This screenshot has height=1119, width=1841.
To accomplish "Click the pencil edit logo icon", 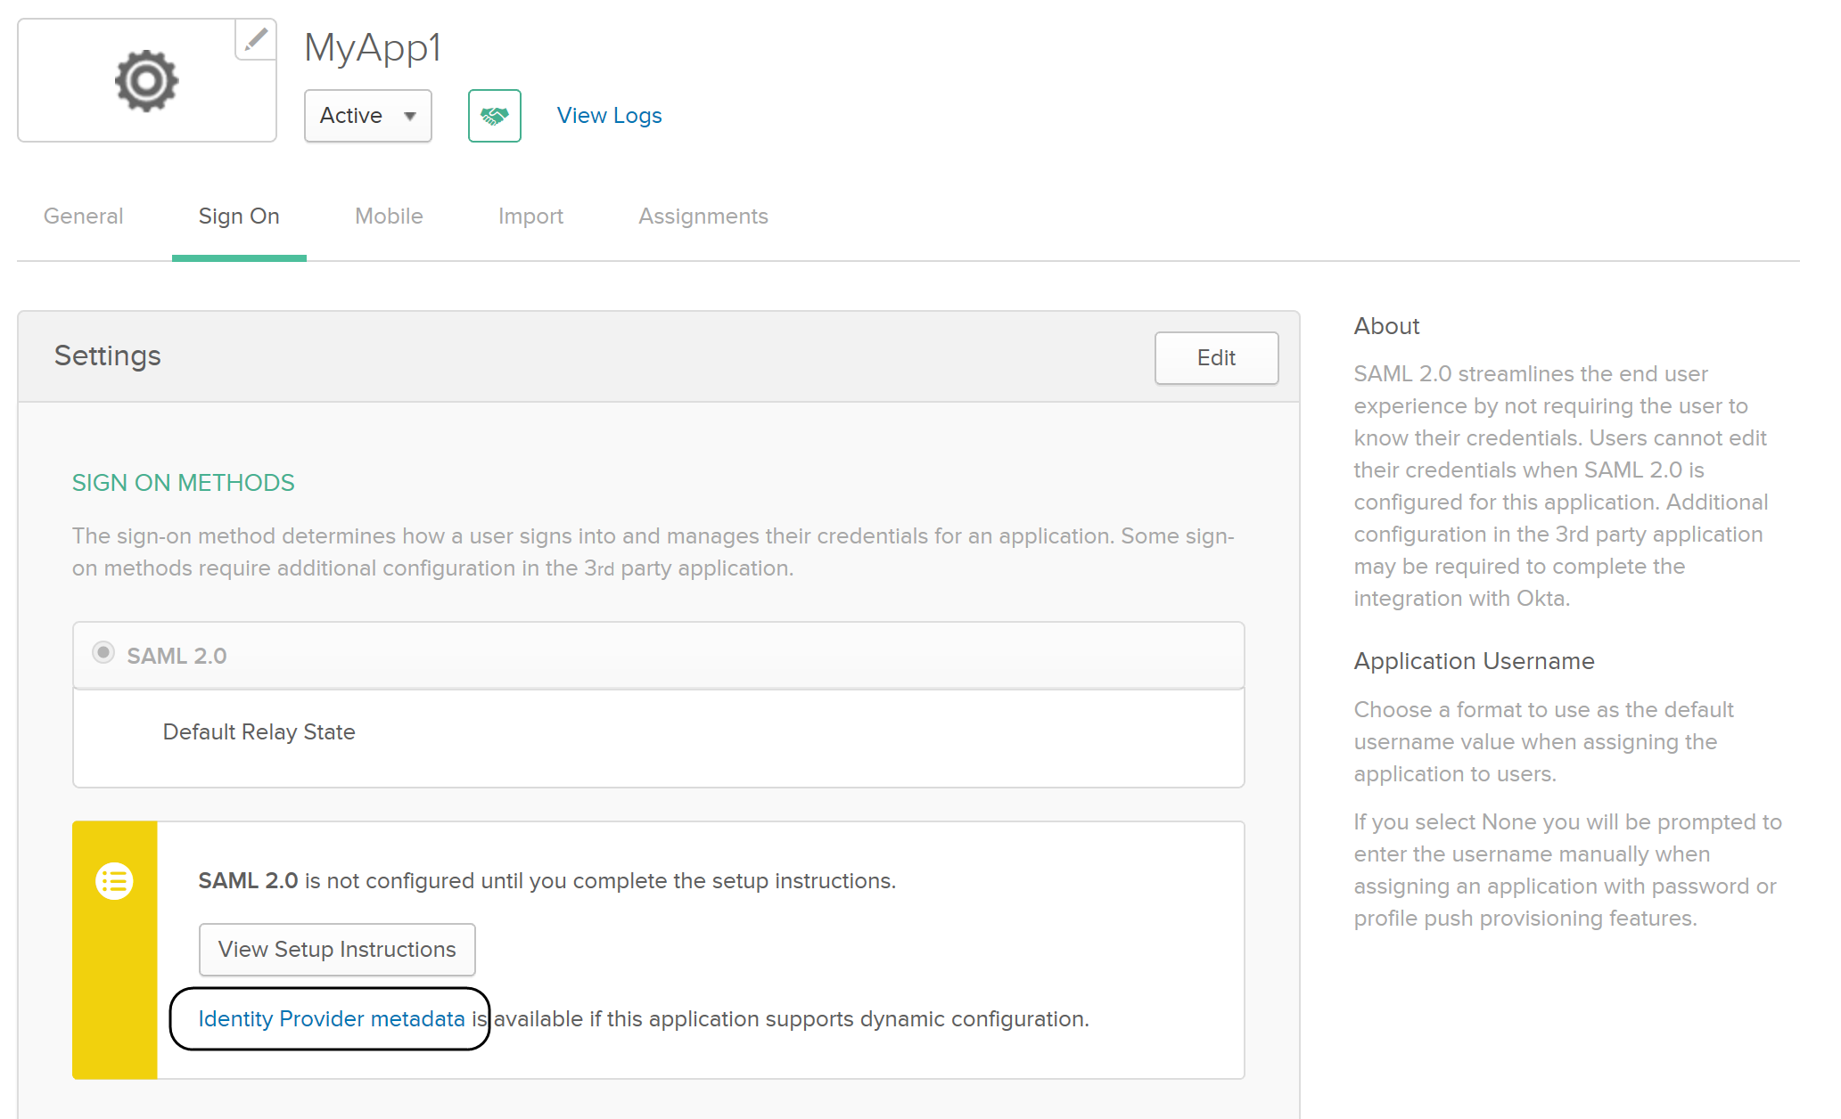I will (256, 39).
